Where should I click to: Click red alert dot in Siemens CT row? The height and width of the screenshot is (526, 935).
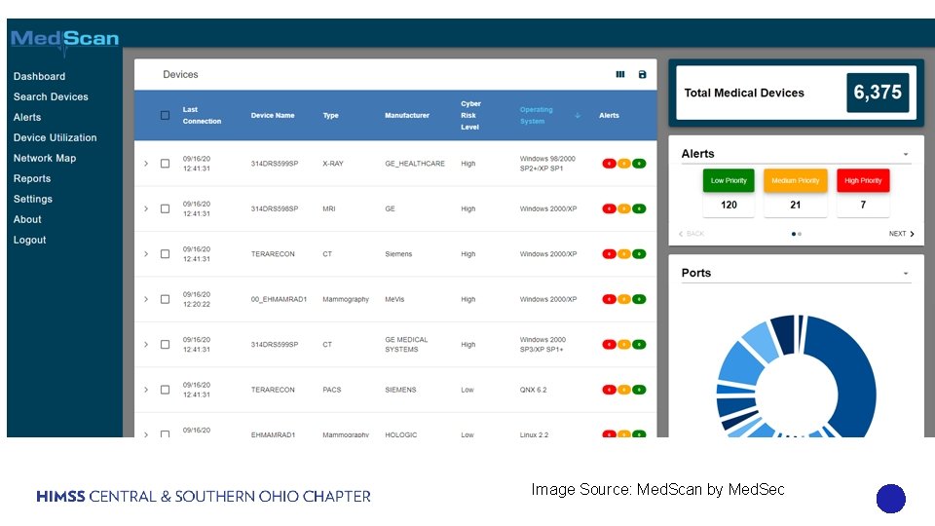pyautogui.click(x=609, y=254)
